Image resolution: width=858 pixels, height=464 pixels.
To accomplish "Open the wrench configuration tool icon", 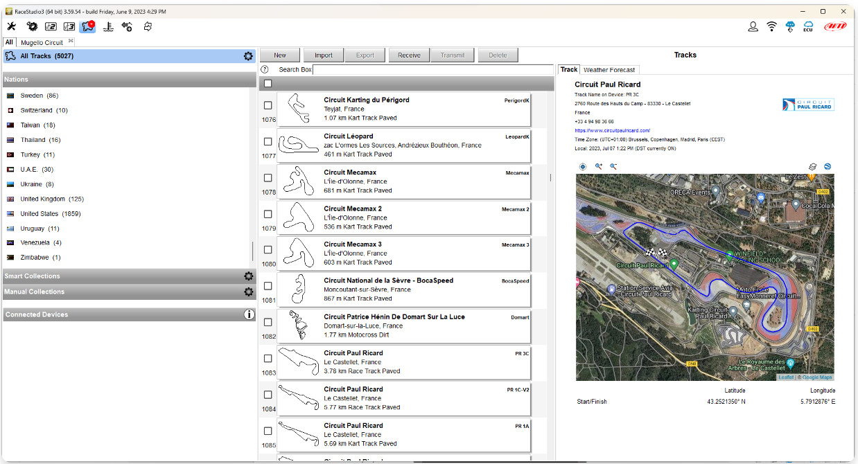I will click(12, 26).
